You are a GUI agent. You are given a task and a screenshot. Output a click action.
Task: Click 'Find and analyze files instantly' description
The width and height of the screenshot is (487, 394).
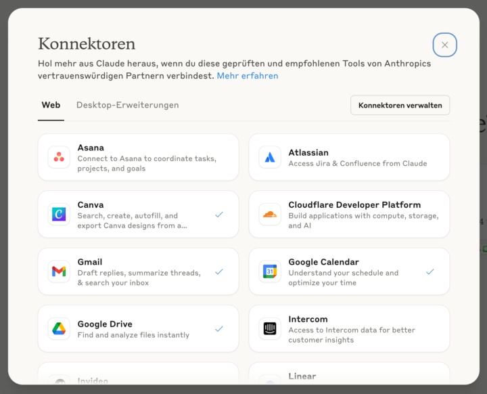pyautogui.click(x=133, y=335)
